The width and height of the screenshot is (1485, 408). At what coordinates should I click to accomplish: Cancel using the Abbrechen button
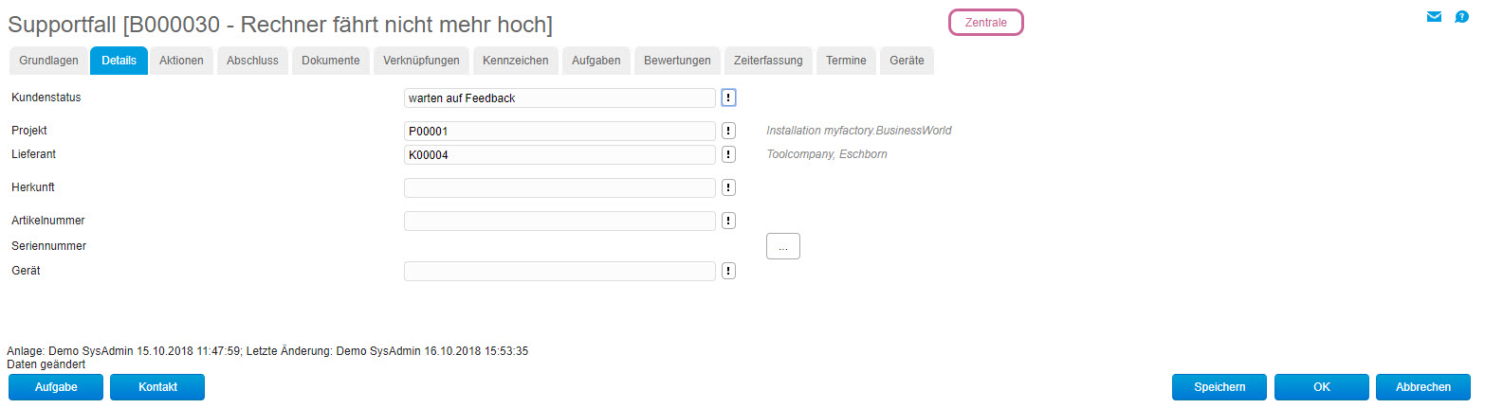coord(1424,387)
